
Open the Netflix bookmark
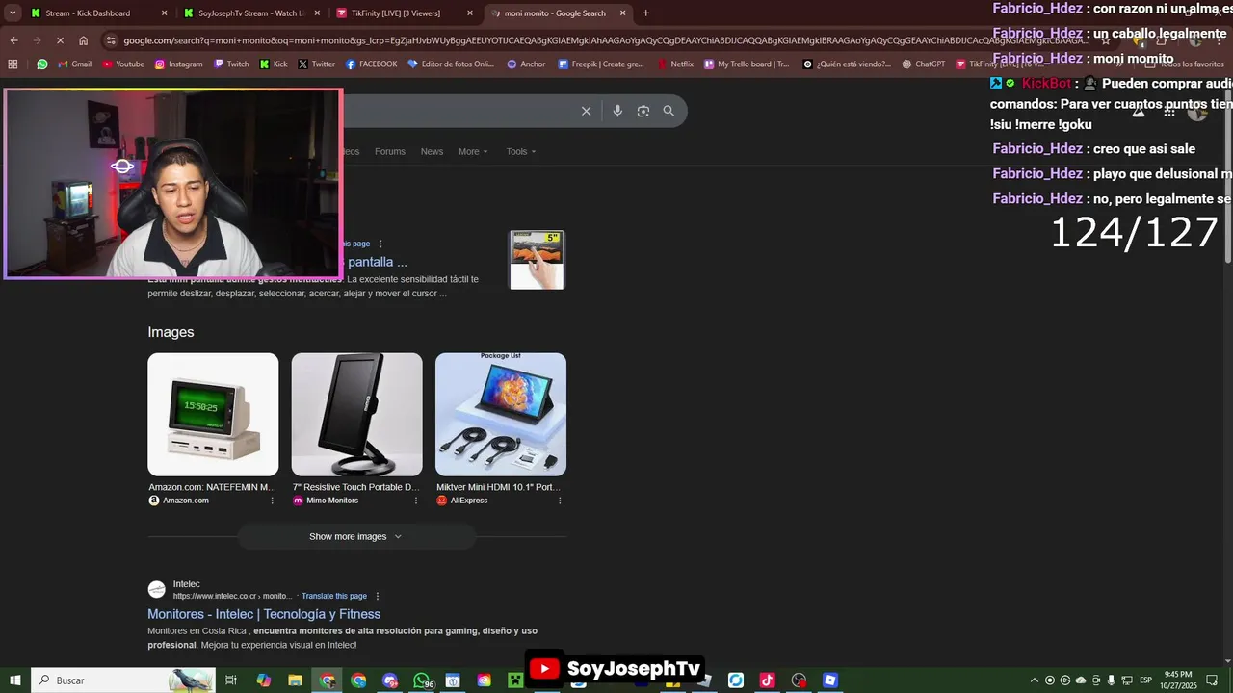[x=675, y=64]
